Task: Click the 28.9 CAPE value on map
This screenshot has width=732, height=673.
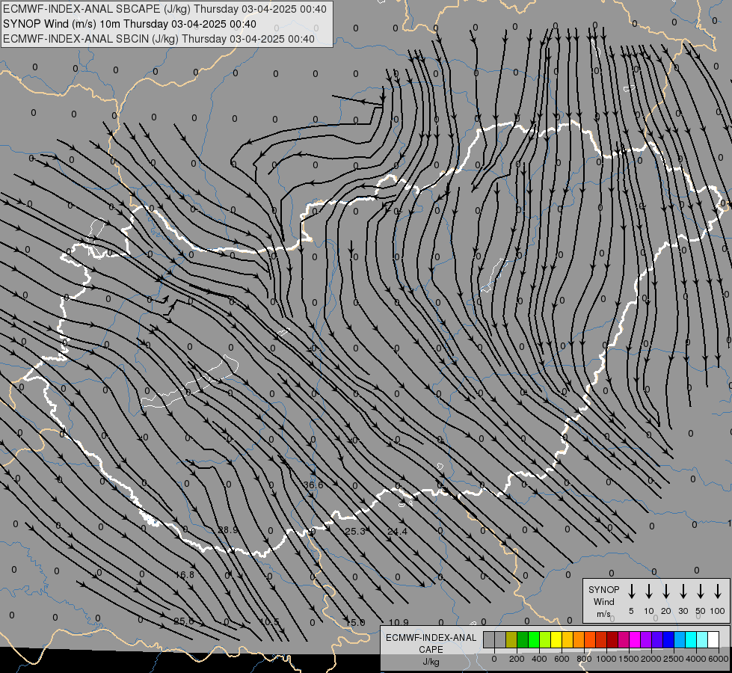Action: 228,530
